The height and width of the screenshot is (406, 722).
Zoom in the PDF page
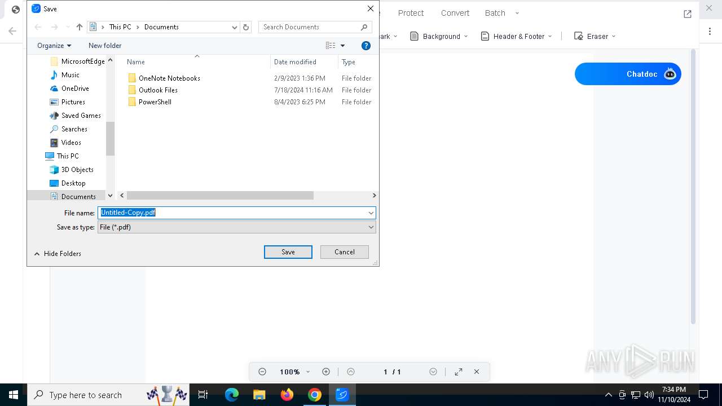point(326,372)
